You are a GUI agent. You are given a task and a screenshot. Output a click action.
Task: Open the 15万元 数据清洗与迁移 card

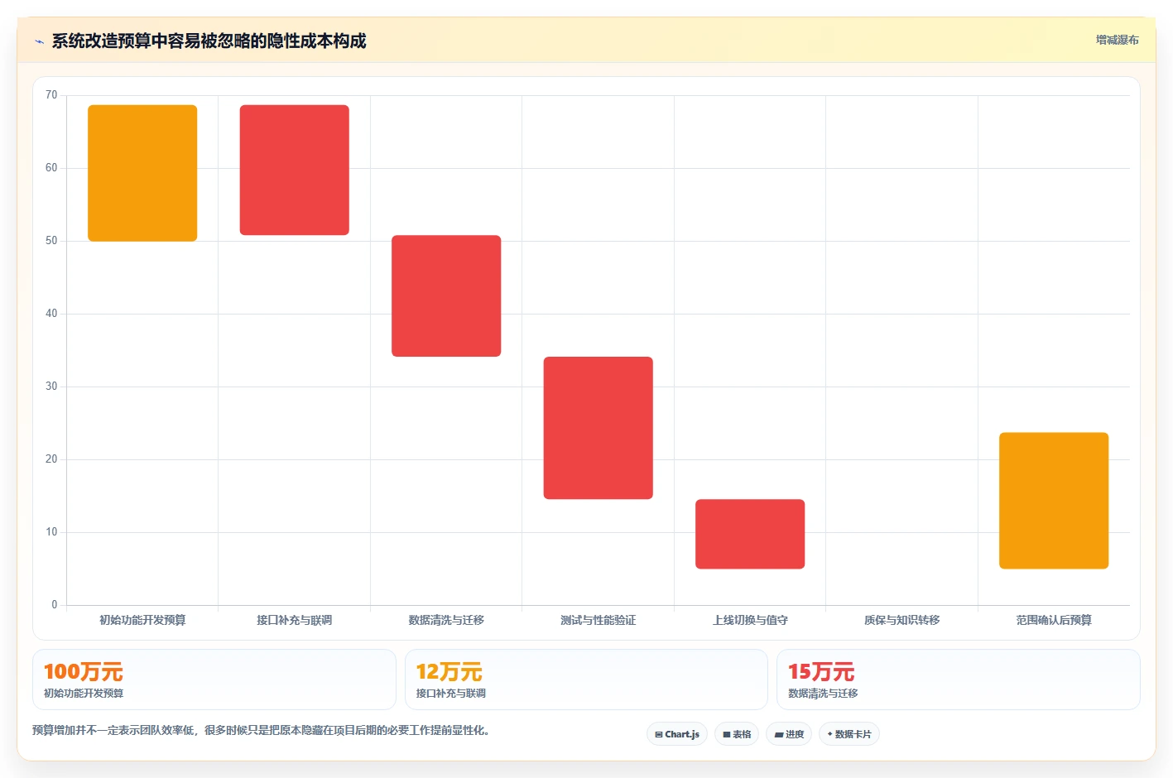coord(959,680)
